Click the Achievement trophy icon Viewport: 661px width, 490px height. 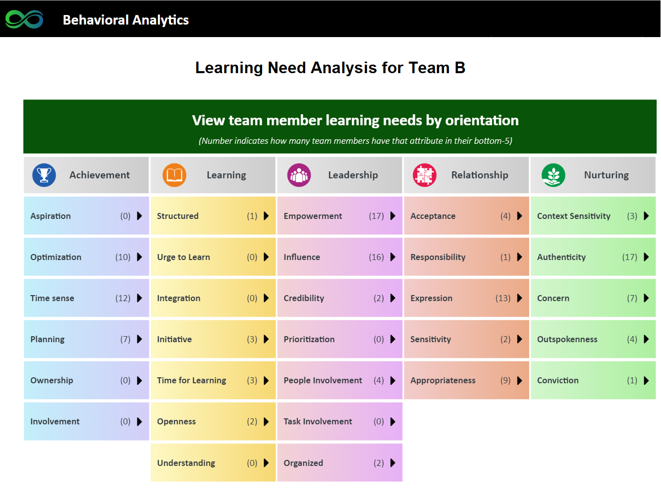coord(44,175)
